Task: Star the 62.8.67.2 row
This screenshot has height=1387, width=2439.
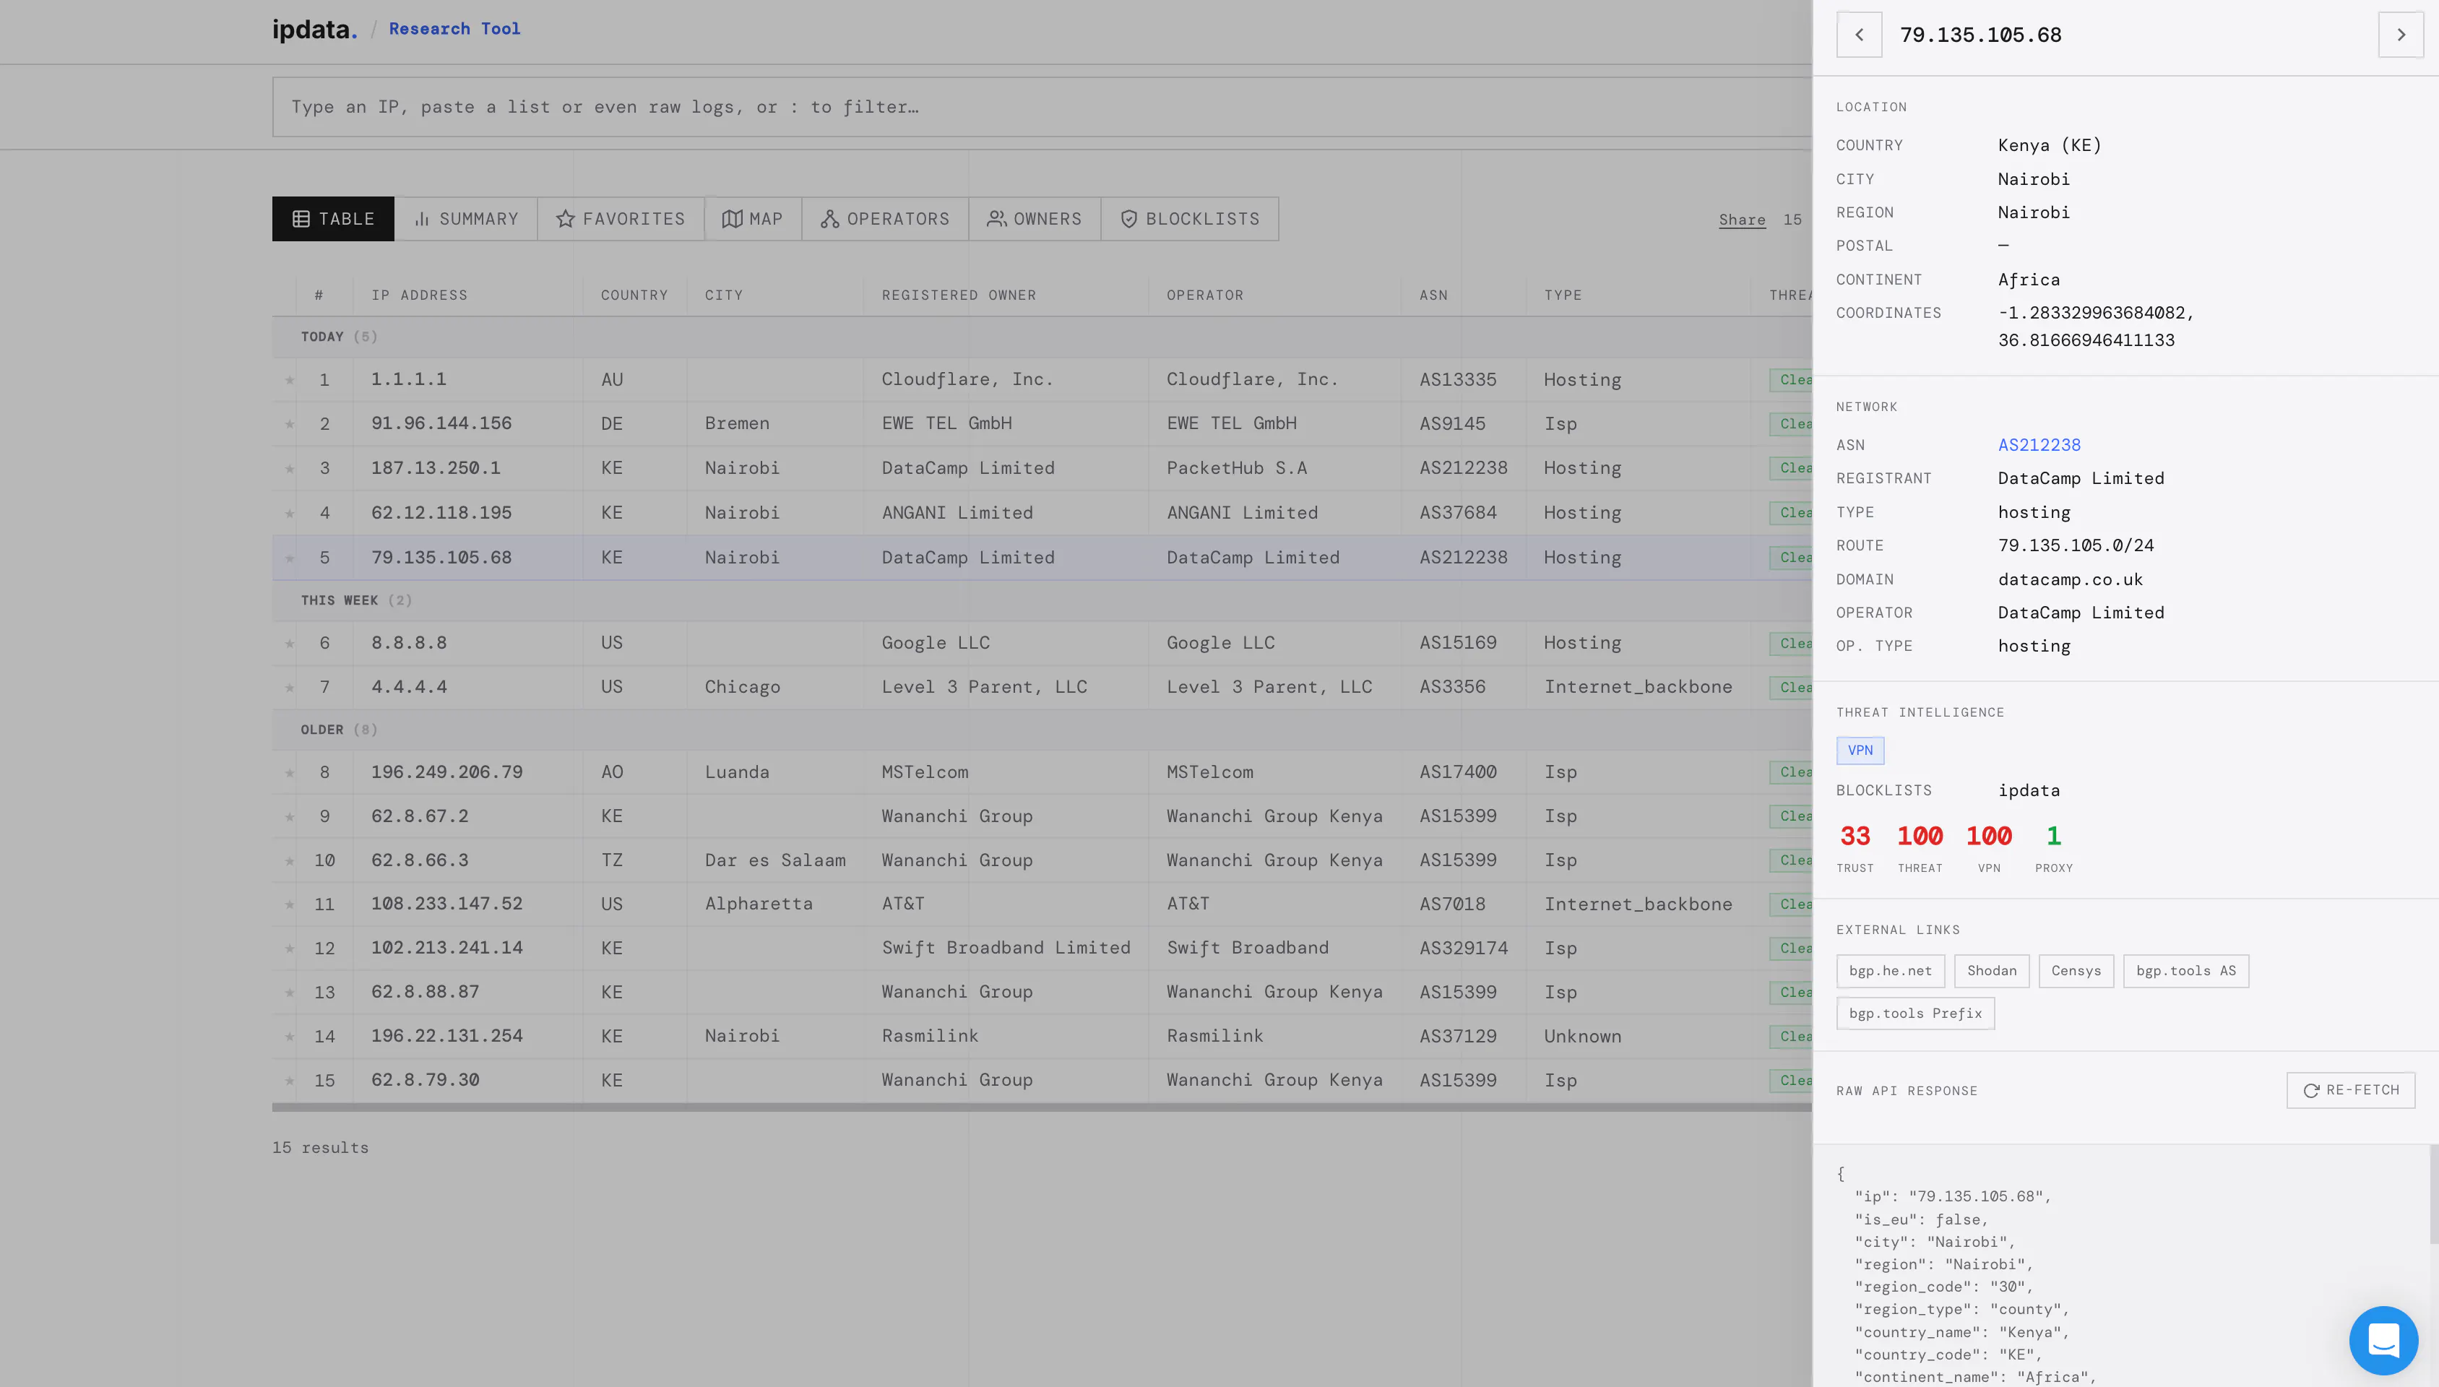Action: pos(290,817)
